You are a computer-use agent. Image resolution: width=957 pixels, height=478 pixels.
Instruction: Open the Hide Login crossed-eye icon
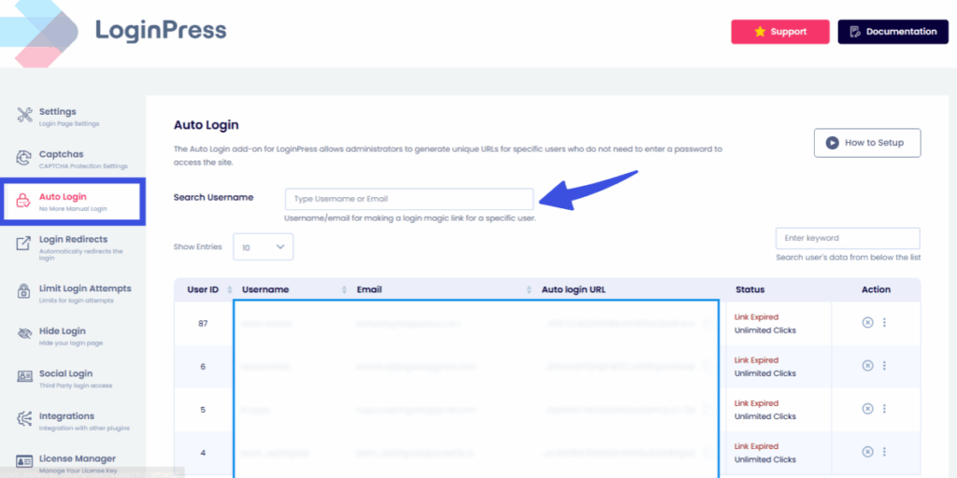(24, 333)
